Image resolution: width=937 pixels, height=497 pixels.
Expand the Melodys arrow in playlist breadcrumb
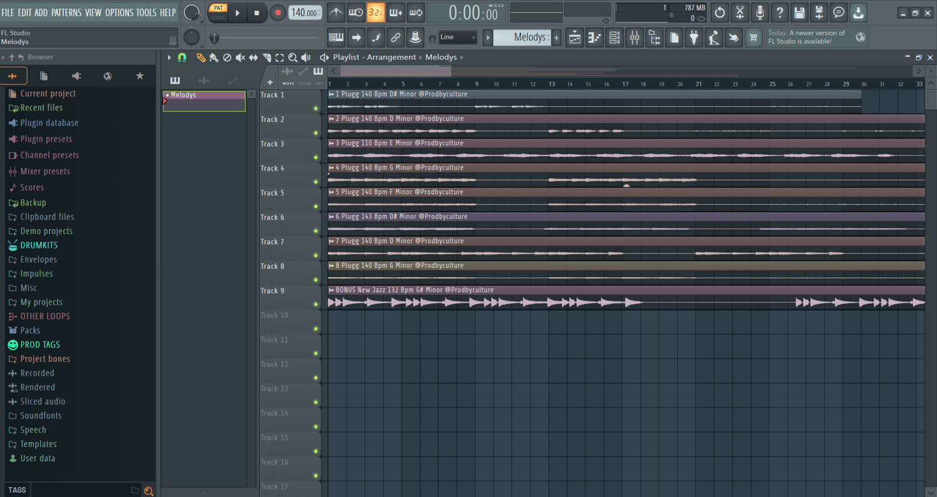click(462, 57)
